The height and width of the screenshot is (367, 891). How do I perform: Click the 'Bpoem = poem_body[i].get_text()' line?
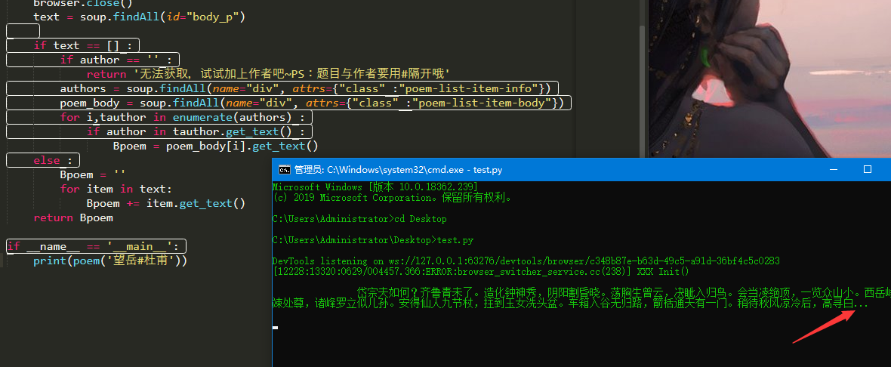point(216,146)
